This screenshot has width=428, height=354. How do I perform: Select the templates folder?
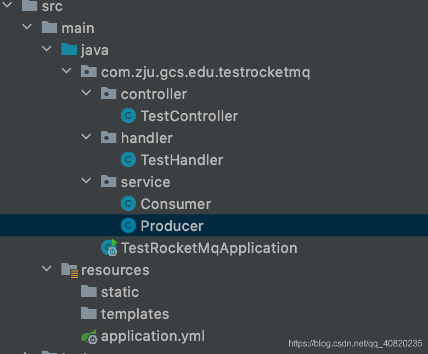(x=134, y=314)
